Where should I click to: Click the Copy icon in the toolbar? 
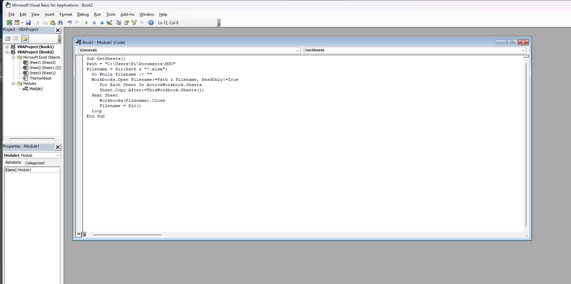(x=45, y=23)
